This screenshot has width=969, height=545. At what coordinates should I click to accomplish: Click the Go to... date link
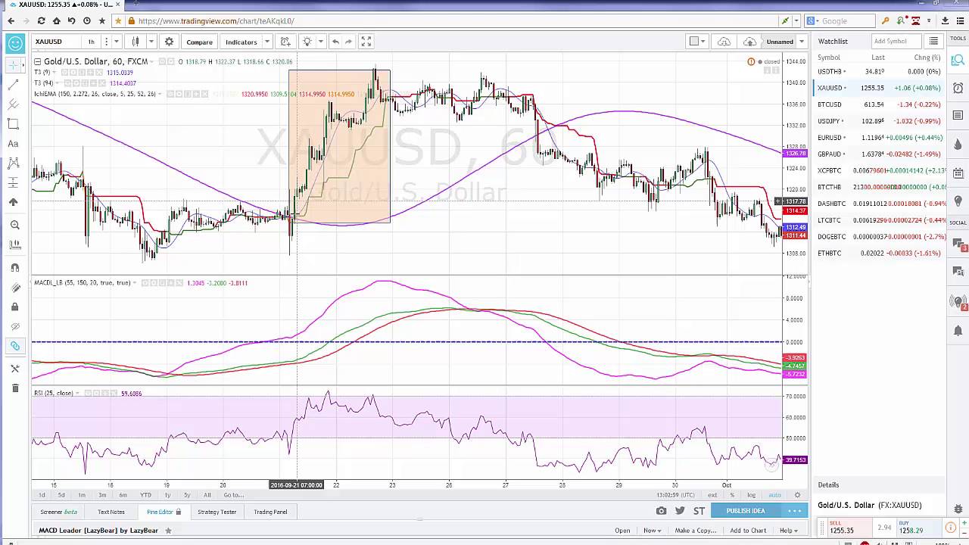point(233,495)
